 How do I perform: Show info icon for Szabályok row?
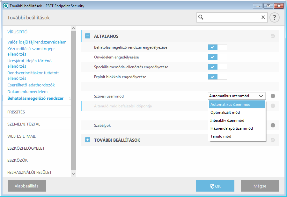(273, 125)
